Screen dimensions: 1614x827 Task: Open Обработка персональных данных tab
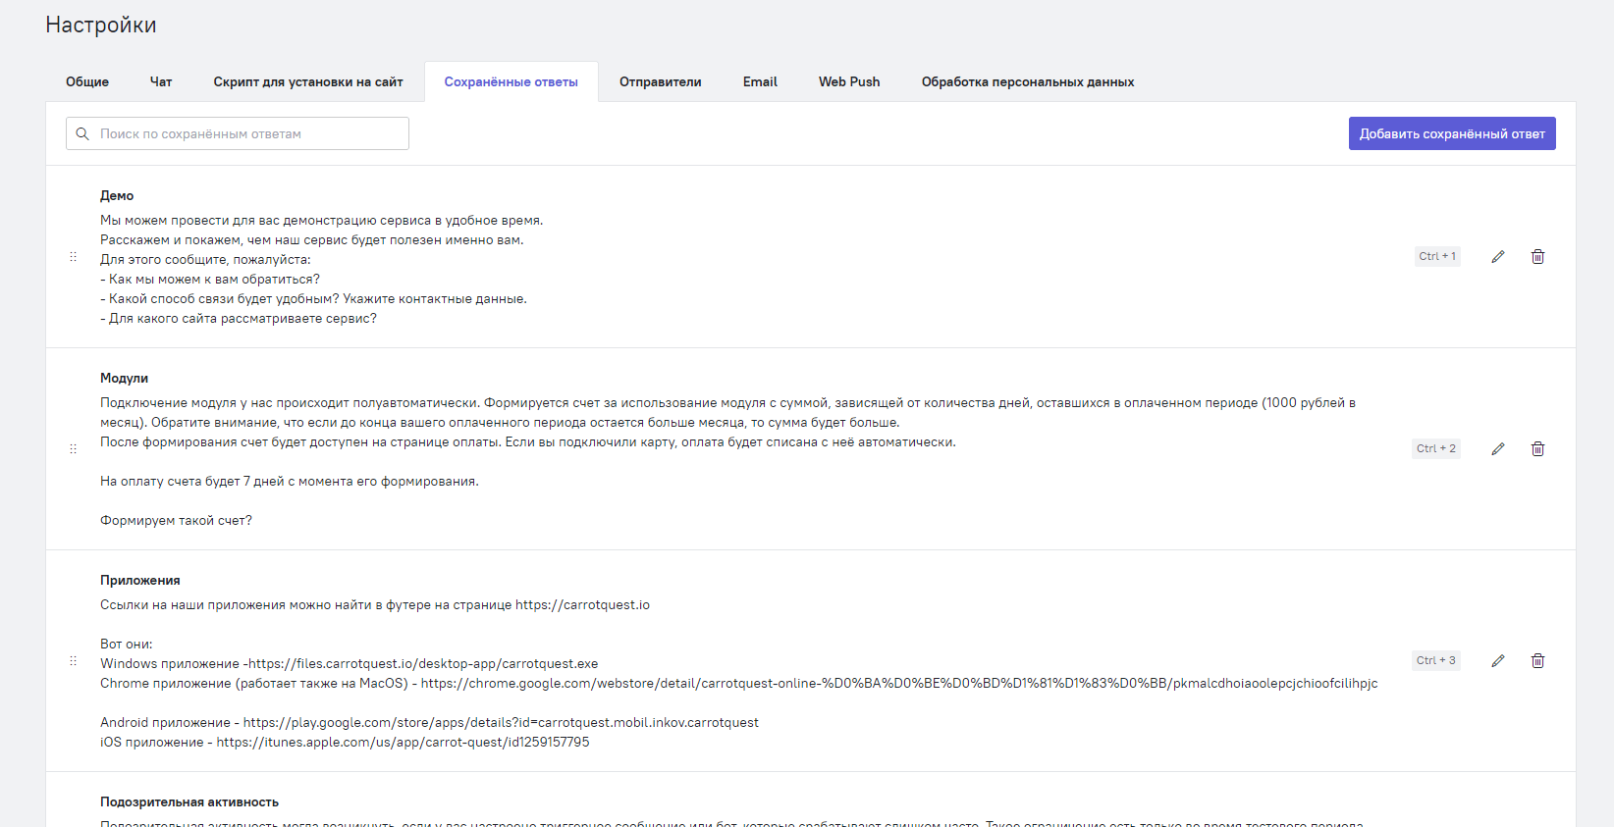click(x=1027, y=82)
